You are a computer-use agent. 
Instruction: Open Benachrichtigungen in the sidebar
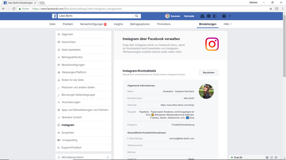(83, 65)
